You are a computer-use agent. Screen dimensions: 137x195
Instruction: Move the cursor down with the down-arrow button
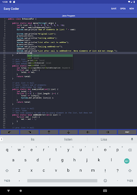68,132
